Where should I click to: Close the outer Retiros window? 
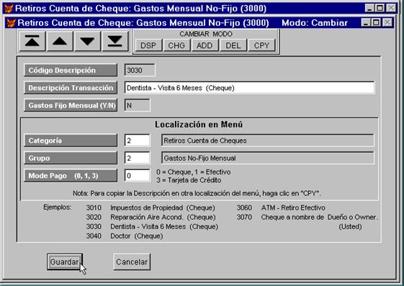391,8
